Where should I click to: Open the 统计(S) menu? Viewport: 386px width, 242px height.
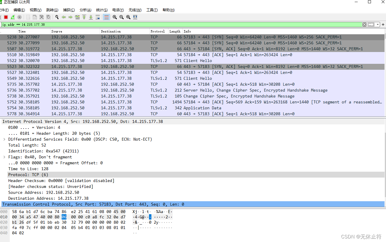tap(102, 10)
